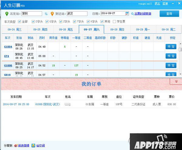Switch to the 09-28 周日 tab
Image resolution: width=182 pixels, height=150 pixels.
click(117, 29)
